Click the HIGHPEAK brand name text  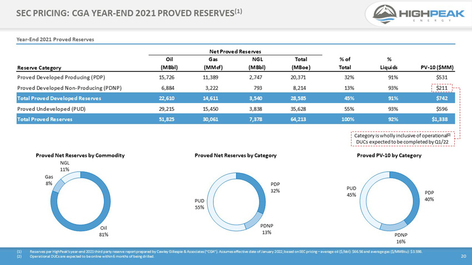click(431, 13)
